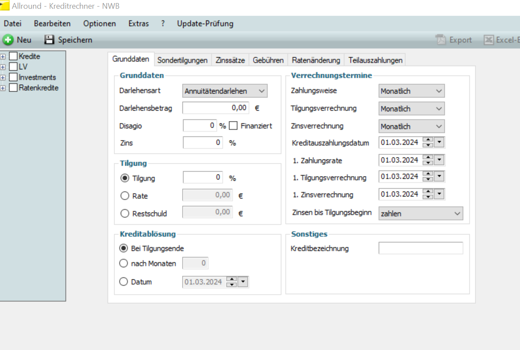Switch to the Sondertilgungen tab

[x=182, y=60]
